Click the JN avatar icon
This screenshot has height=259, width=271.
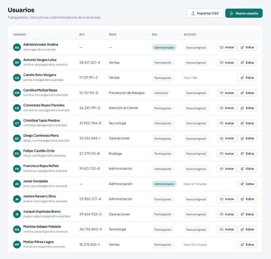[17, 199]
